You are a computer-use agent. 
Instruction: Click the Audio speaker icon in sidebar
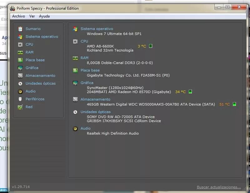(20, 91)
